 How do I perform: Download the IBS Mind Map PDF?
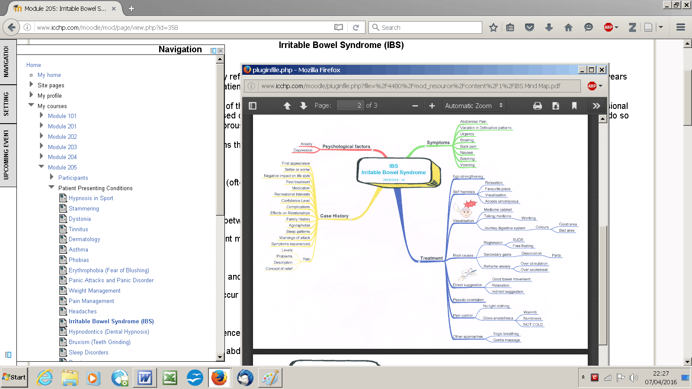click(556, 105)
